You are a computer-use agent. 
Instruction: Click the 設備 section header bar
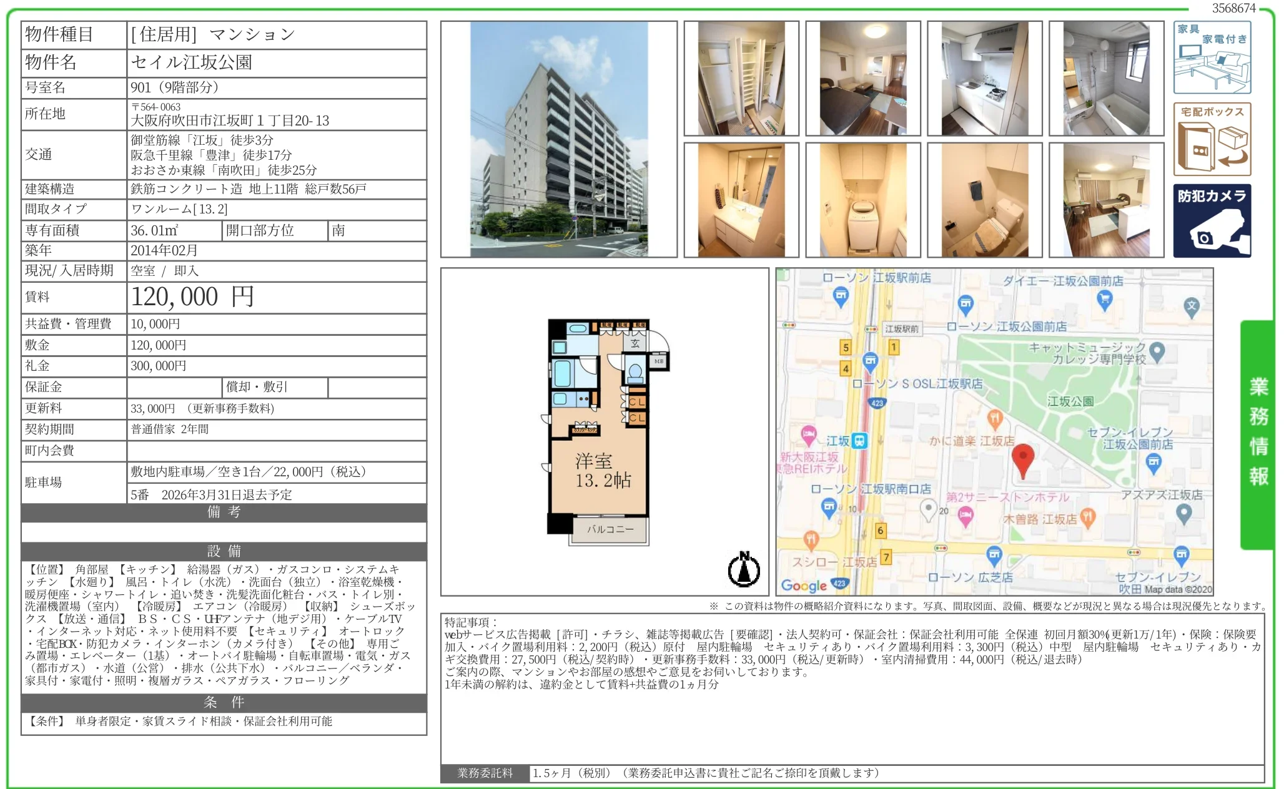click(x=224, y=551)
